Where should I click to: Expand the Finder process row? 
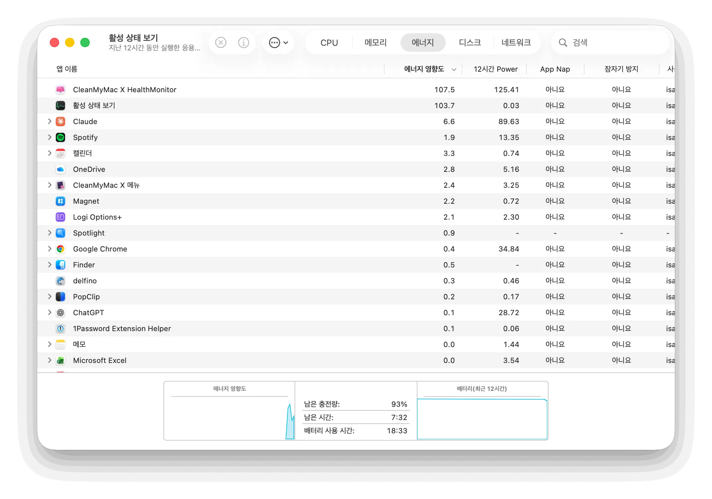(49, 265)
